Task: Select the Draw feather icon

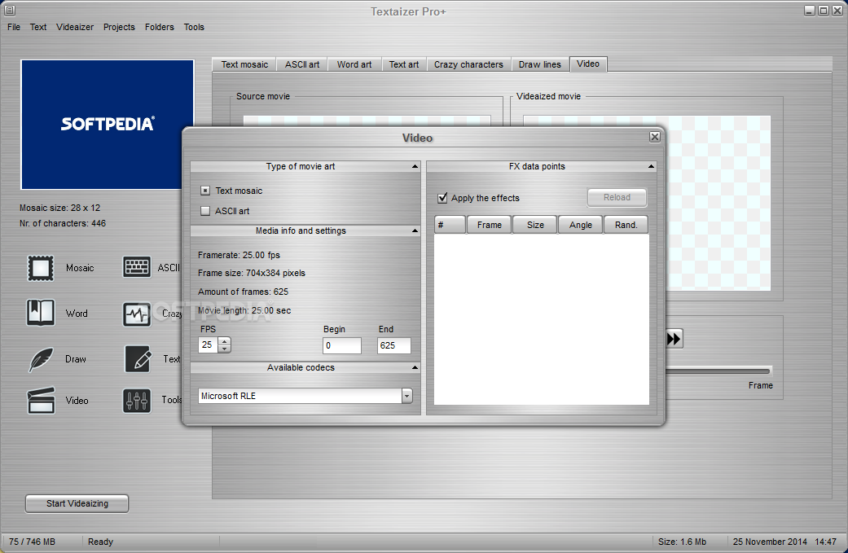Action: pos(41,359)
